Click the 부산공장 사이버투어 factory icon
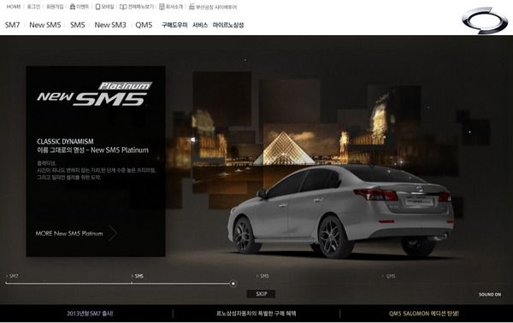The height and width of the screenshot is (323, 513). coord(192,7)
